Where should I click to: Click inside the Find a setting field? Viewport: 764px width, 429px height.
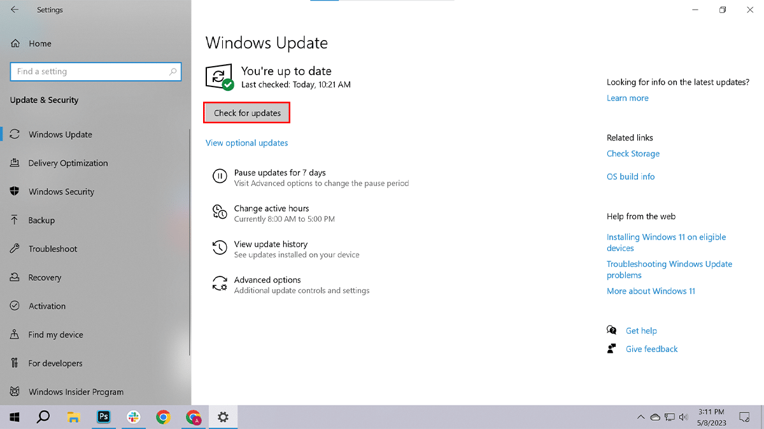(89, 72)
